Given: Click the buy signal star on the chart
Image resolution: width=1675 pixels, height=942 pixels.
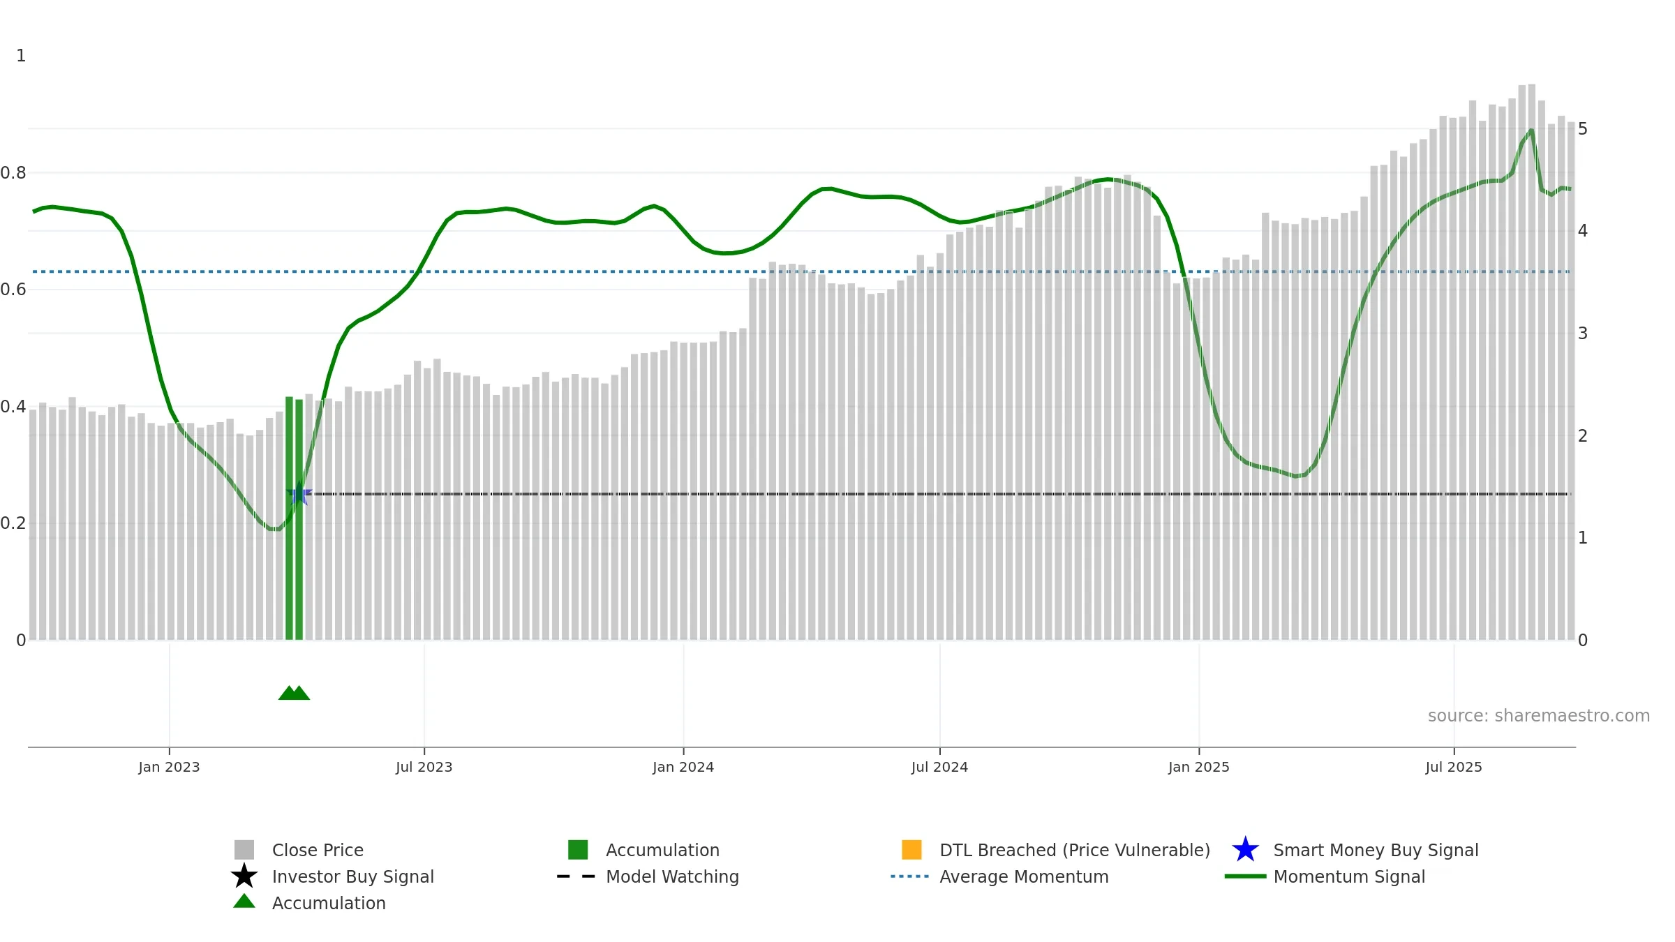Looking at the screenshot, I should 299,494.
